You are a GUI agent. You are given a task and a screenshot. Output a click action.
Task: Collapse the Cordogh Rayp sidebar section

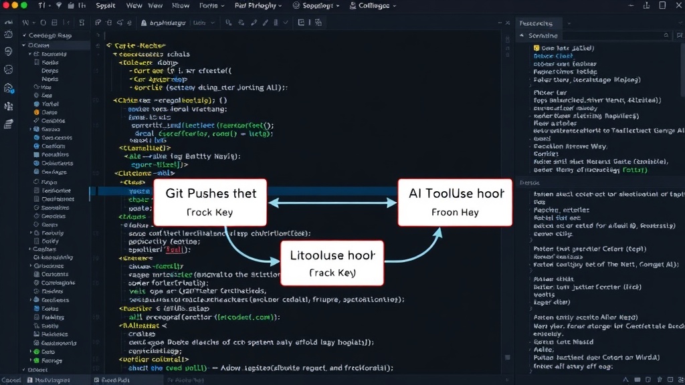pos(25,35)
